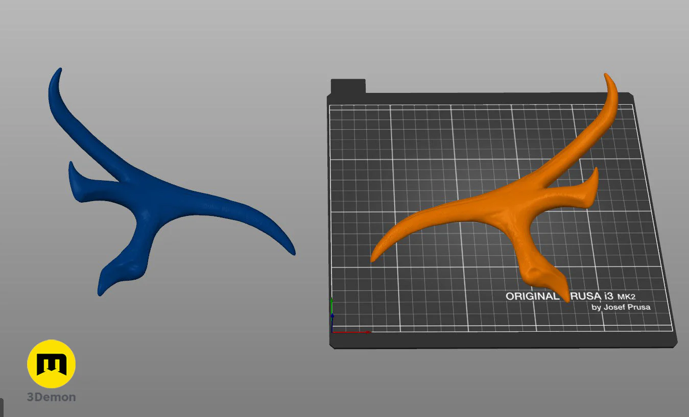Image resolution: width=689 pixels, height=417 pixels.
Task: Click the bed's dark front edge border
Action: pyautogui.click(x=503, y=341)
